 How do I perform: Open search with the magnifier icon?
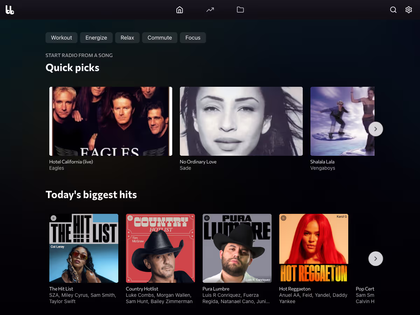point(393,10)
